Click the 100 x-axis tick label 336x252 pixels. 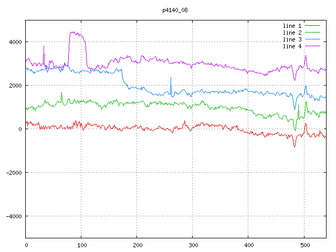pyautogui.click(x=81, y=245)
